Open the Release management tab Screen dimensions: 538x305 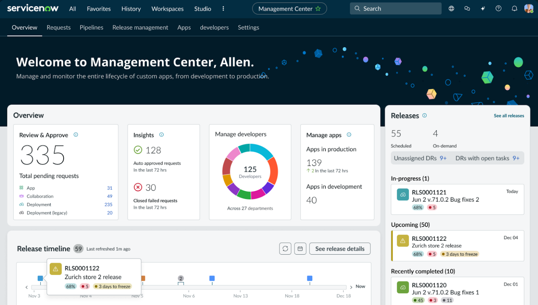pos(140,28)
